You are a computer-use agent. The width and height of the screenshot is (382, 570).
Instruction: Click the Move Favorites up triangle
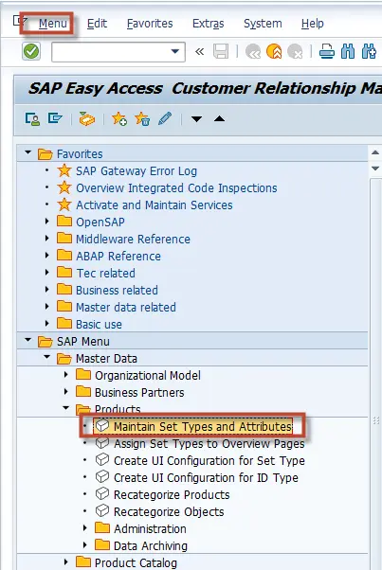pos(219,118)
